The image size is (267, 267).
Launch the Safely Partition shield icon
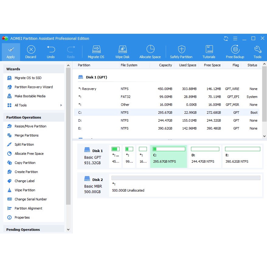tap(182, 49)
